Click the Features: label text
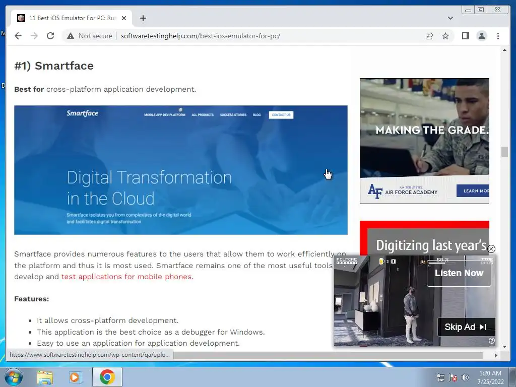The width and height of the screenshot is (516, 387). click(x=32, y=299)
